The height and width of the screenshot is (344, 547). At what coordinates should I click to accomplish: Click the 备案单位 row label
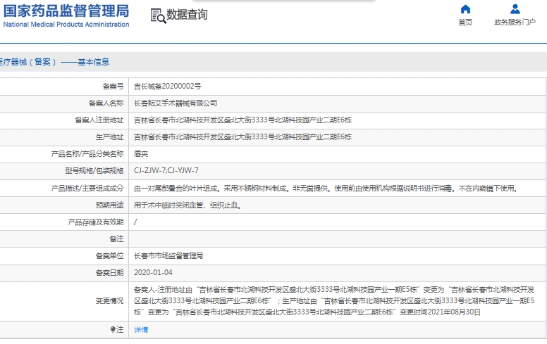[109, 256]
